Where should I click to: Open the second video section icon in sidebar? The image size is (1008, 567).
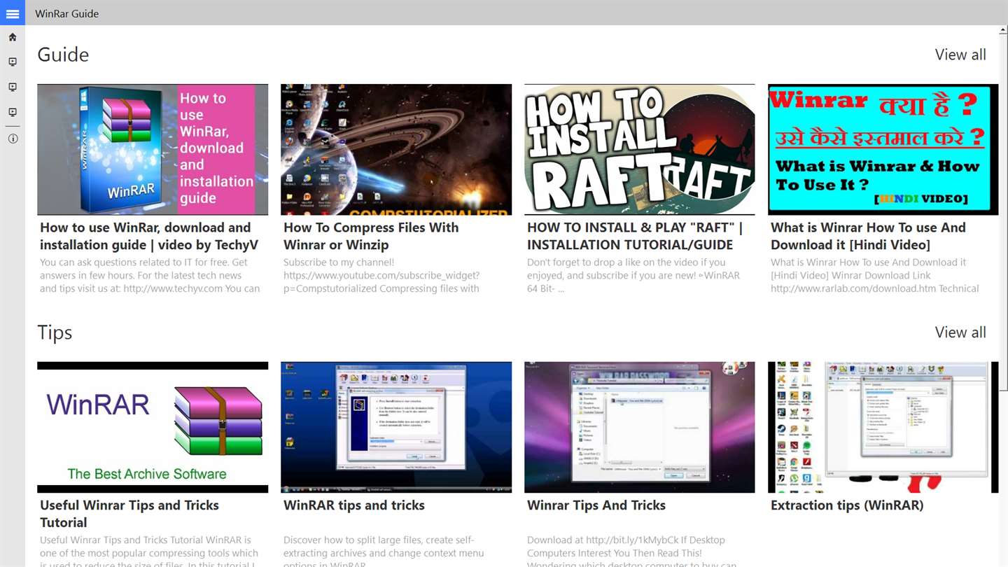point(13,87)
